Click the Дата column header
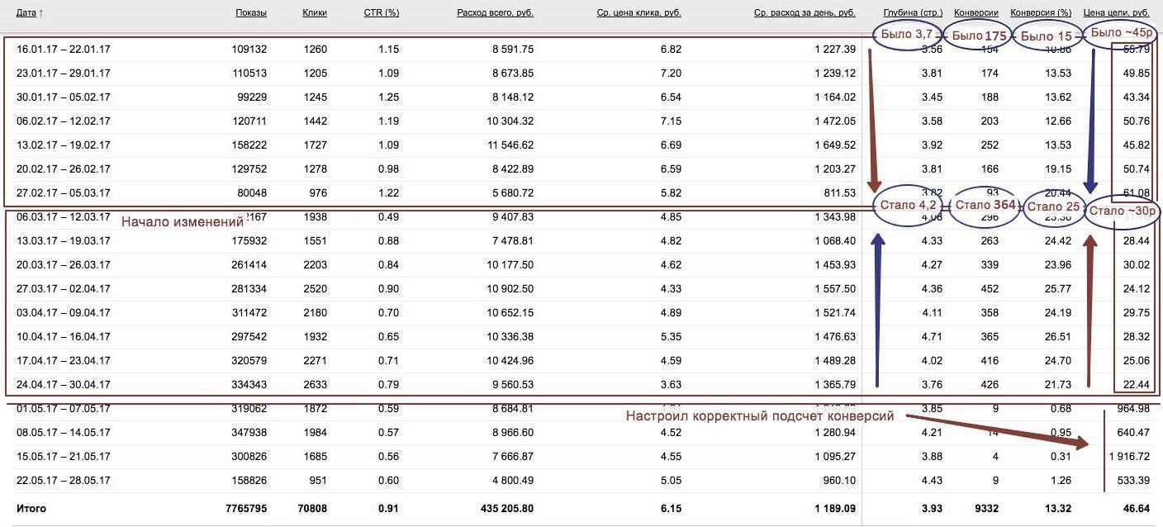 [x=26, y=13]
